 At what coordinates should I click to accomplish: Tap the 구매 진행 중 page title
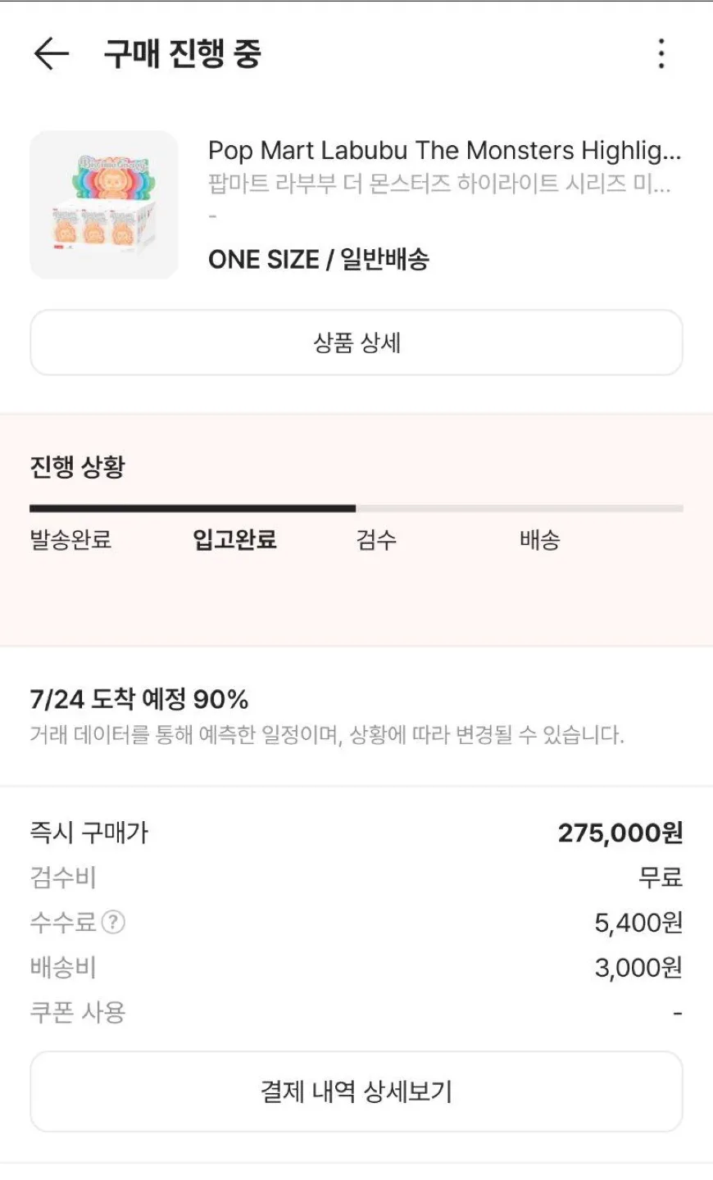click(182, 54)
